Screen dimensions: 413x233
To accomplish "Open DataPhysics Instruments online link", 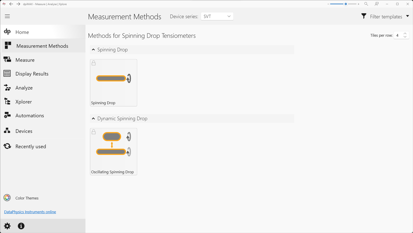I will coord(30,212).
